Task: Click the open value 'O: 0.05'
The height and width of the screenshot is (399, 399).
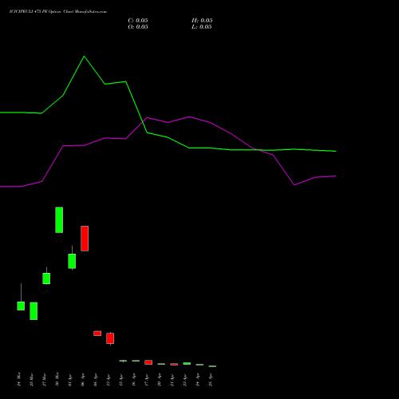Action: click(138, 27)
